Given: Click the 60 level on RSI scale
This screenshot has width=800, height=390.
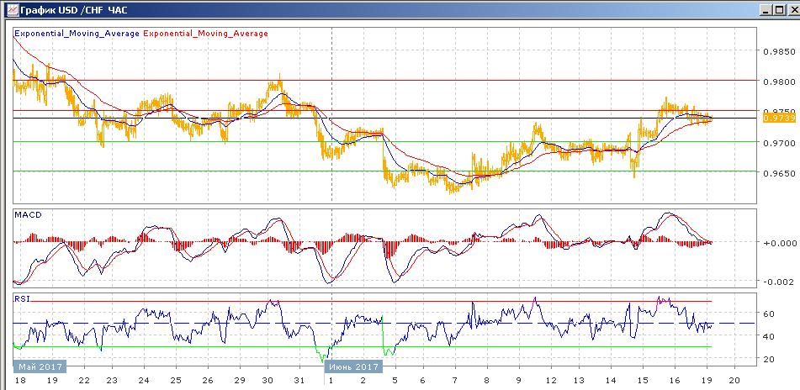Looking at the screenshot, I should [767, 314].
